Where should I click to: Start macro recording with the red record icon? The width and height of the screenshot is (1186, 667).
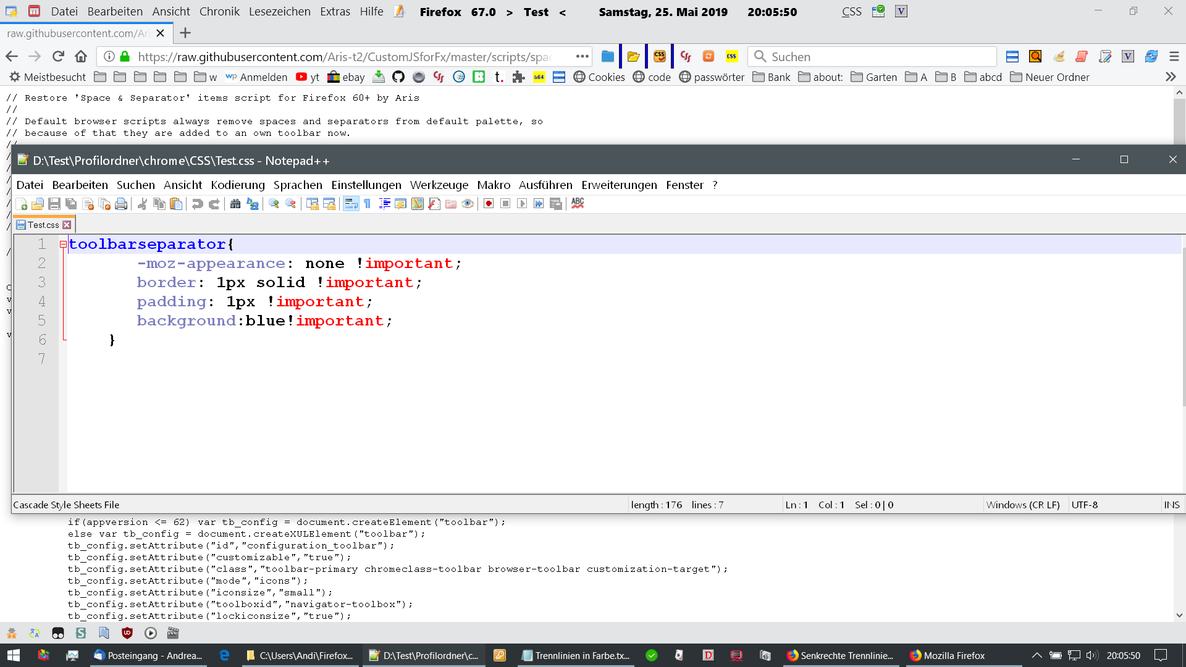point(489,204)
